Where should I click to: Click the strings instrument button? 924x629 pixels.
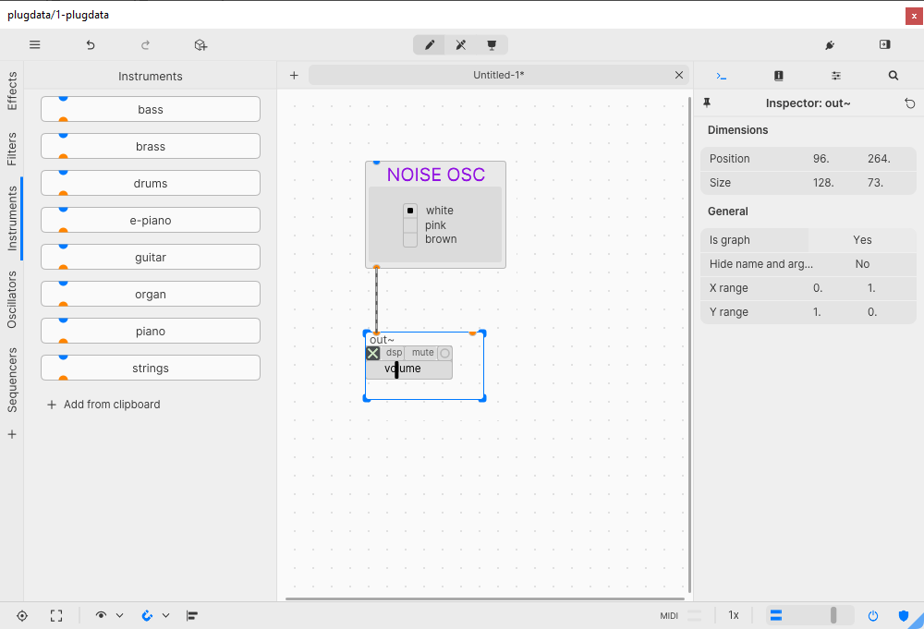coord(151,369)
